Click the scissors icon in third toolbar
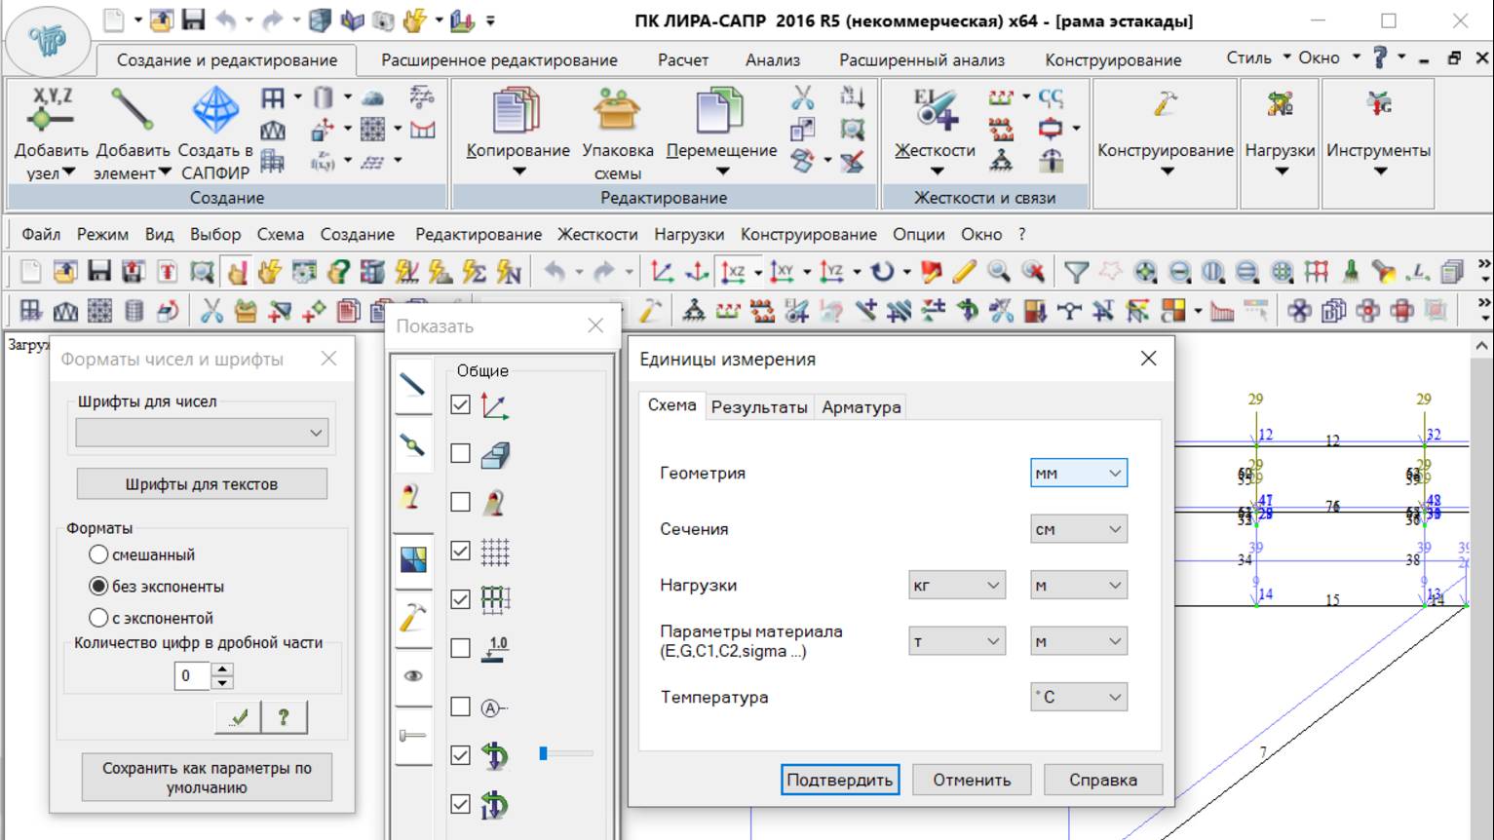 tap(211, 311)
